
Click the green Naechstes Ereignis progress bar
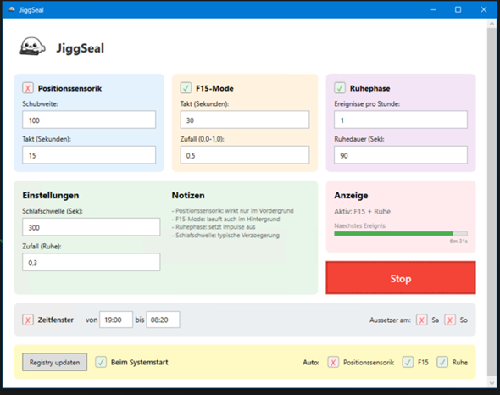401,234
